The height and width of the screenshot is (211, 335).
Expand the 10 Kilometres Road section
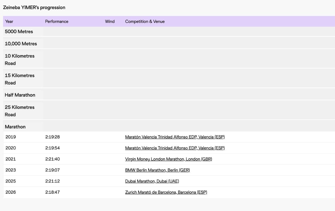point(20,59)
